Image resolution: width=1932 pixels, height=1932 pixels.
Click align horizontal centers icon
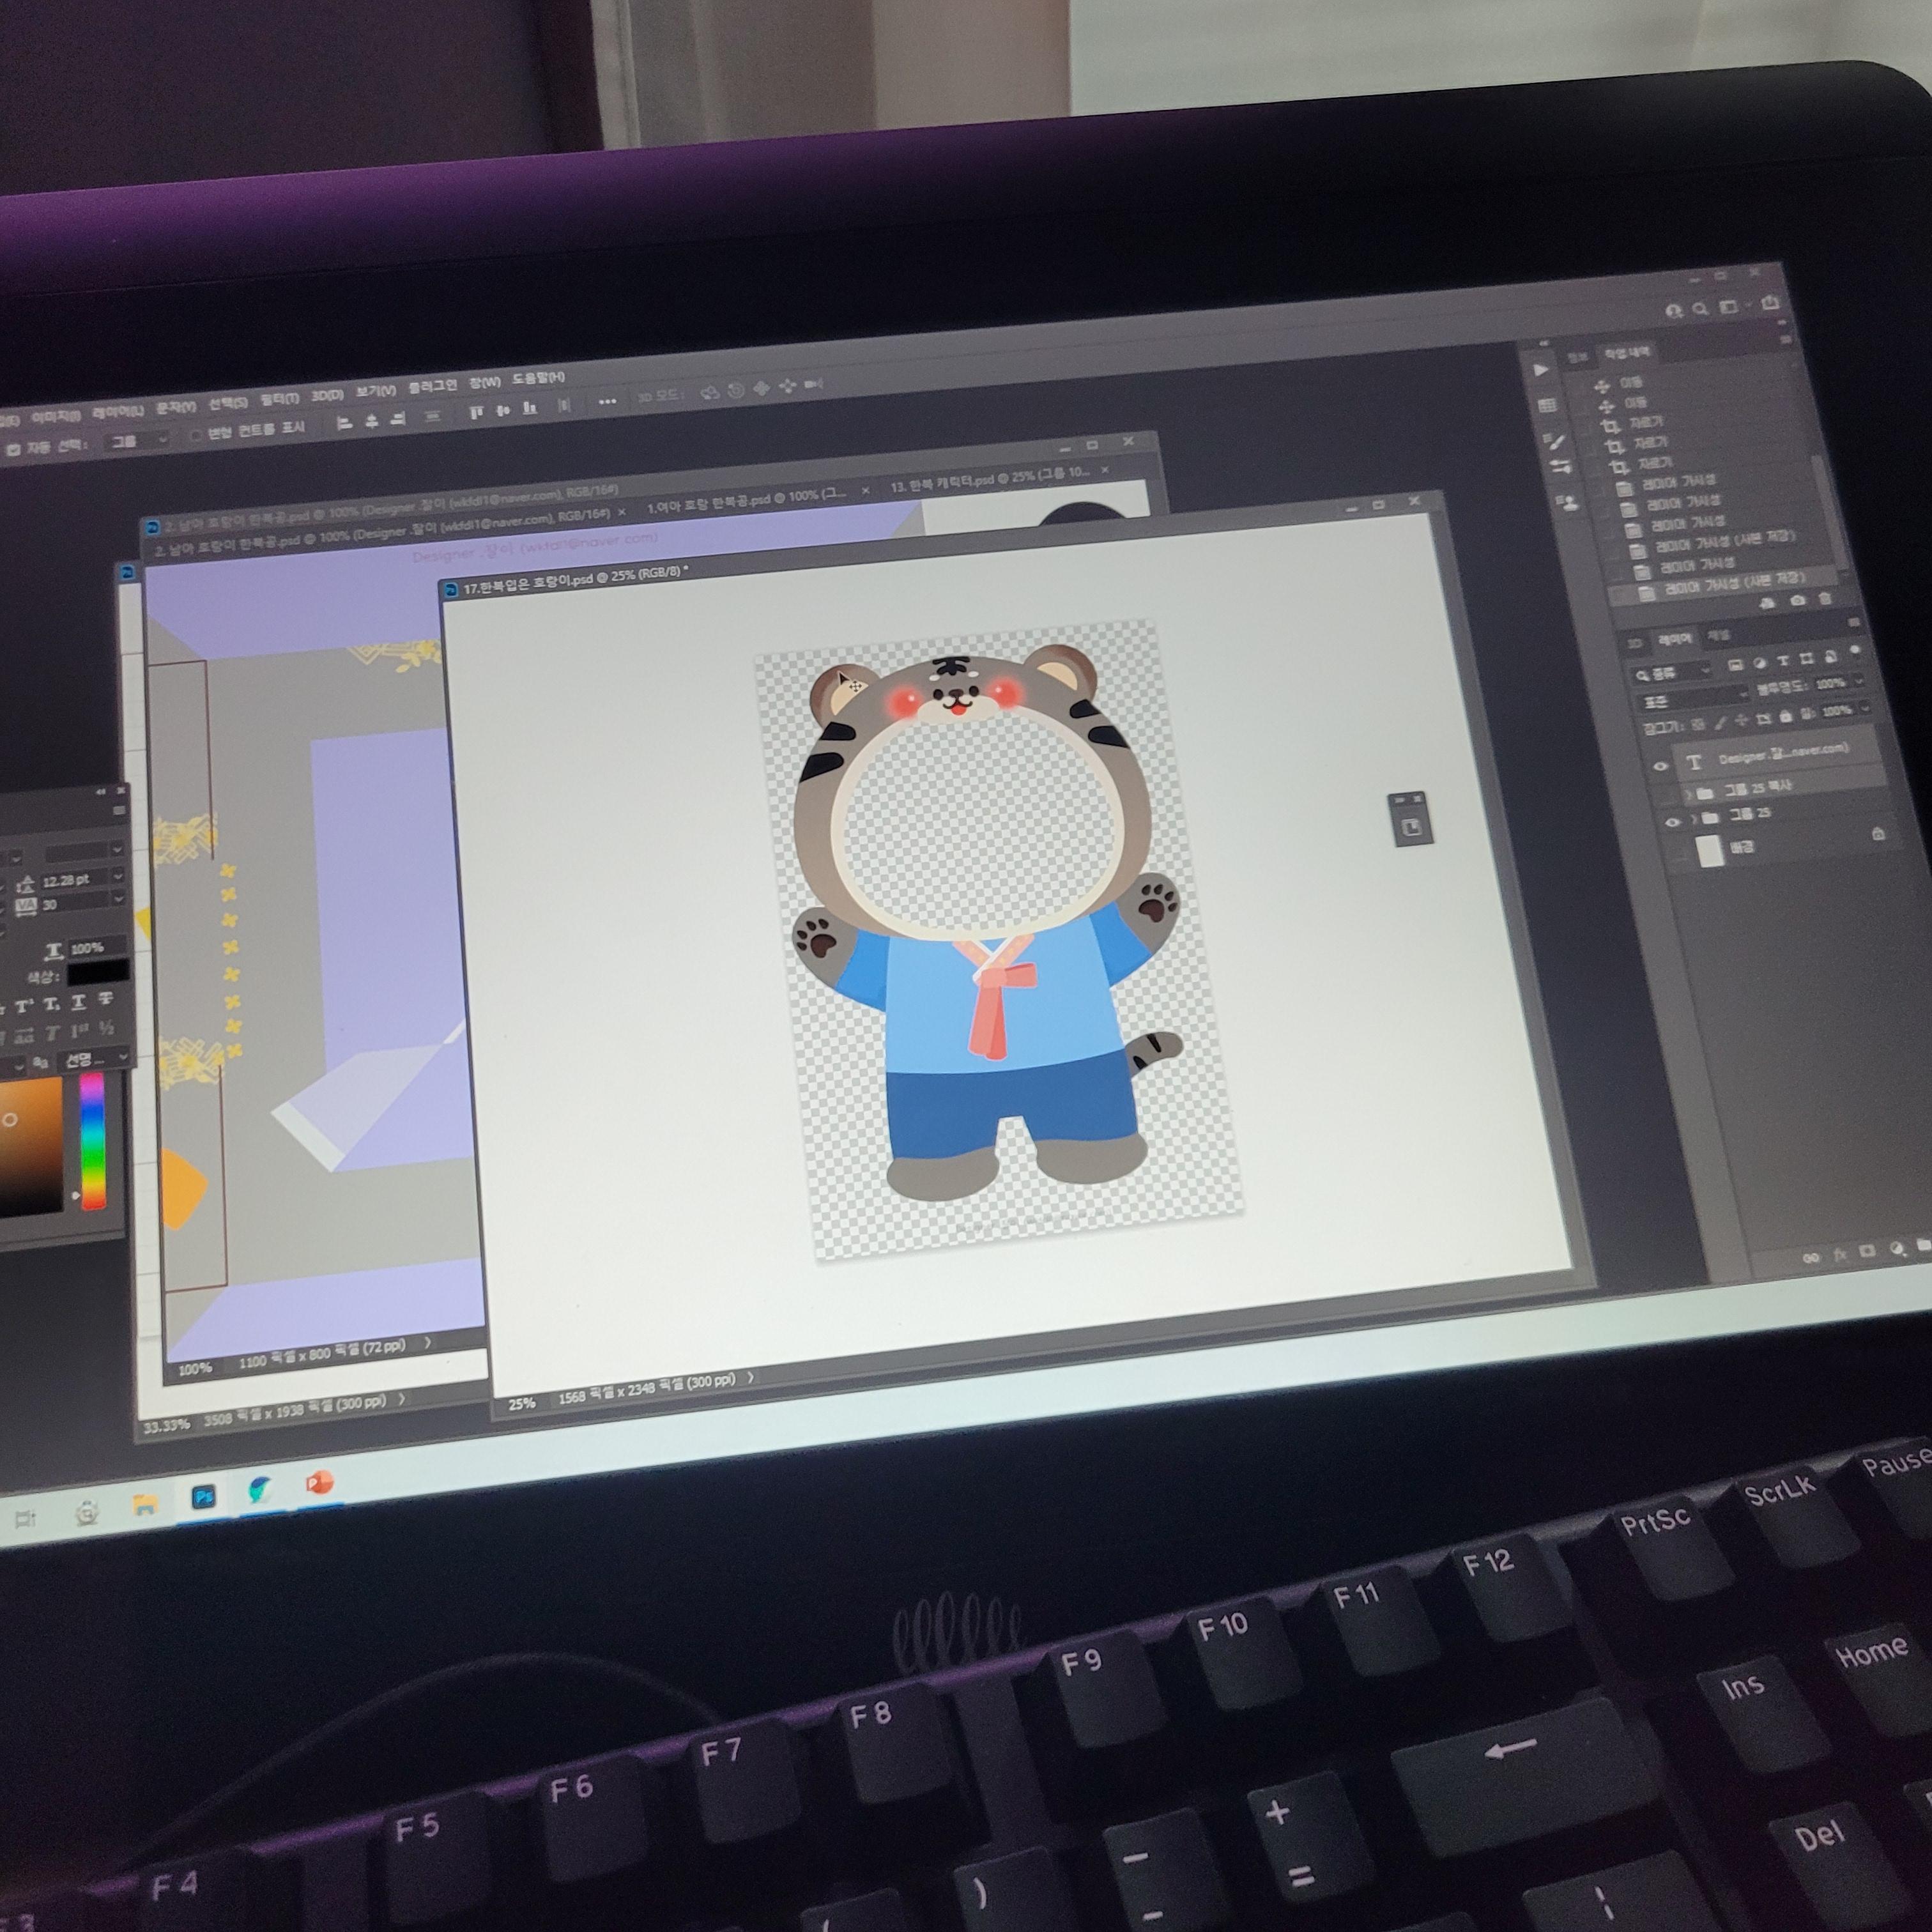[x=371, y=421]
